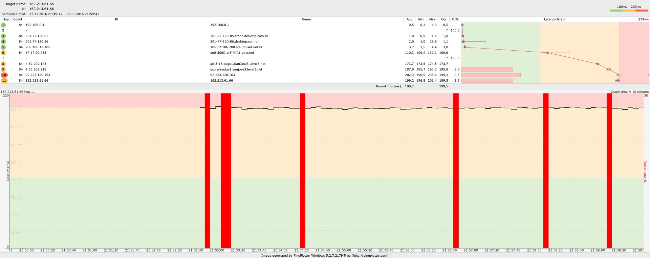Click the 'Graph time = 10 minutes' label
The width and height of the screenshot is (650, 258).
(630, 92)
